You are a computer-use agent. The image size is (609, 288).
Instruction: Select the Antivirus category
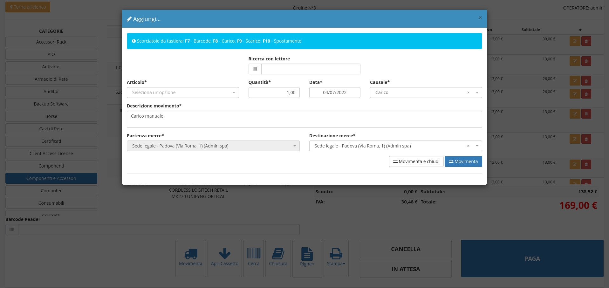(x=51, y=67)
